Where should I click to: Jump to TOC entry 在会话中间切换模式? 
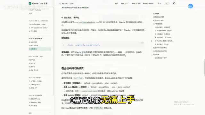click(x=160, y=48)
